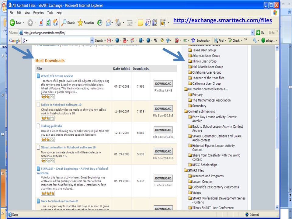Open the Bookmarks dropdown arrow
Viewport: 292px width, 219px height.
(210, 40)
